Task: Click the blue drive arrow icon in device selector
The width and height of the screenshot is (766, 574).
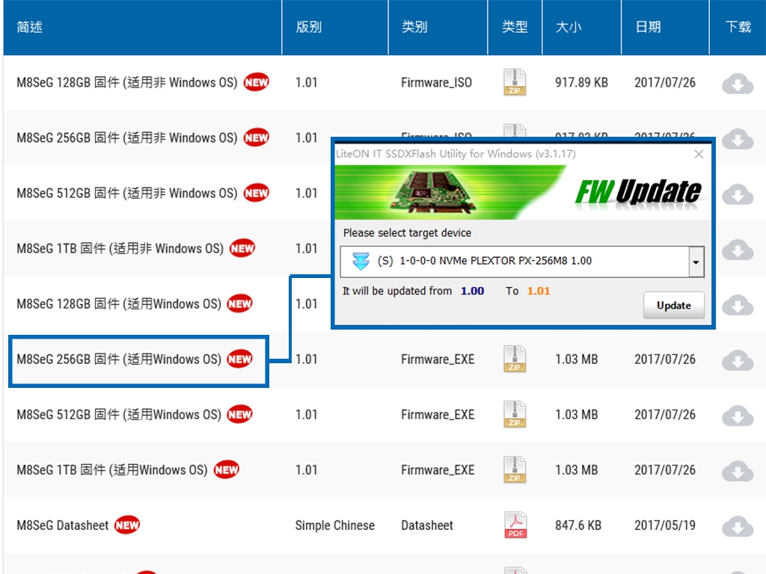Action: (361, 261)
